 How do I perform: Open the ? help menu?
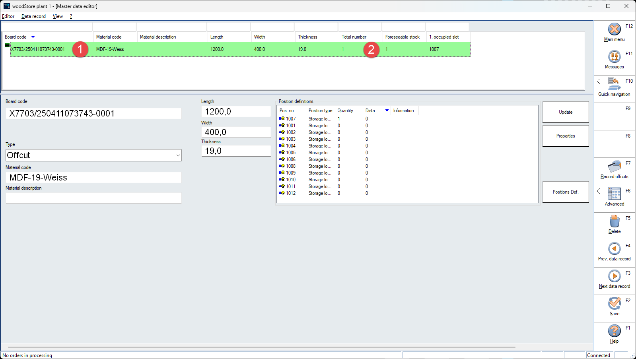71,16
